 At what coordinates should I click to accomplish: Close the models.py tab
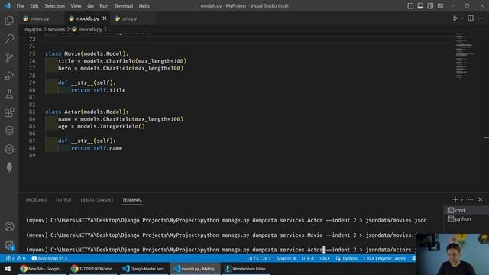point(105,18)
